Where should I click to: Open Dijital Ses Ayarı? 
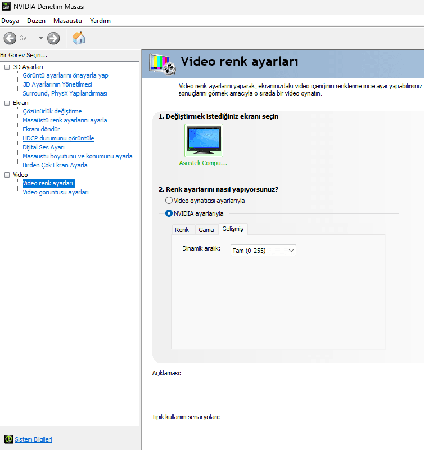[43, 147]
